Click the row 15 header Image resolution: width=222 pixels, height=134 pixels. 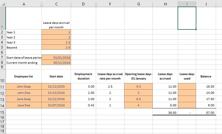(3, 113)
